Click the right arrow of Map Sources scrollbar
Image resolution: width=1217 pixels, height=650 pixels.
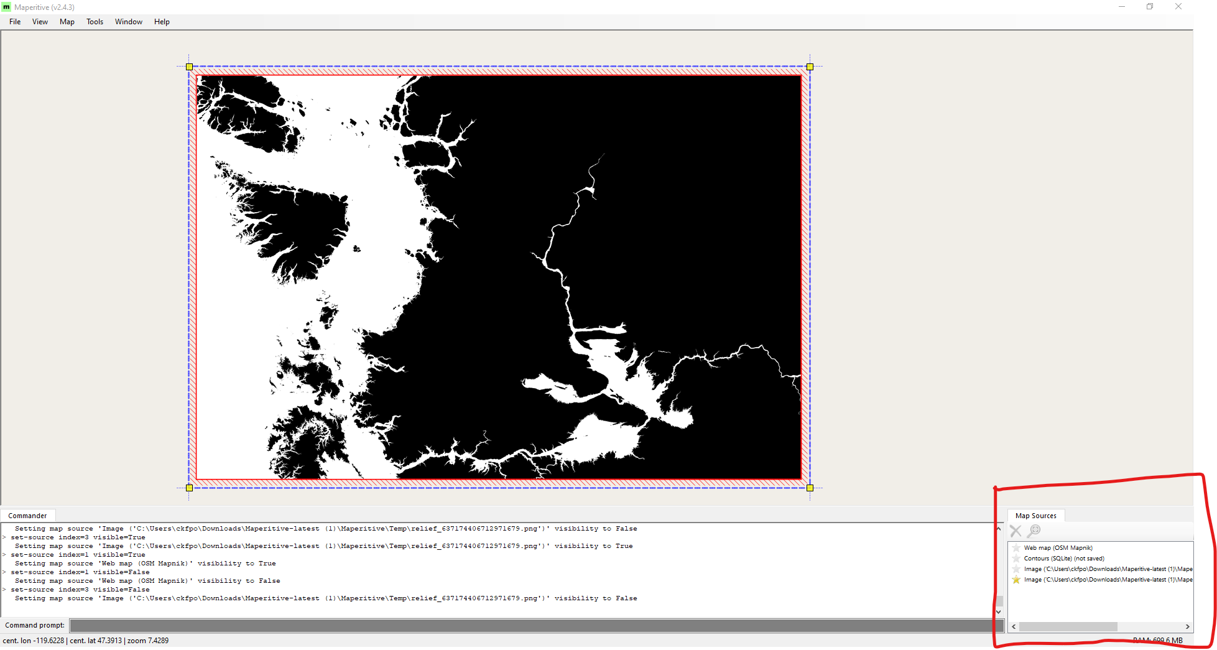tap(1187, 626)
